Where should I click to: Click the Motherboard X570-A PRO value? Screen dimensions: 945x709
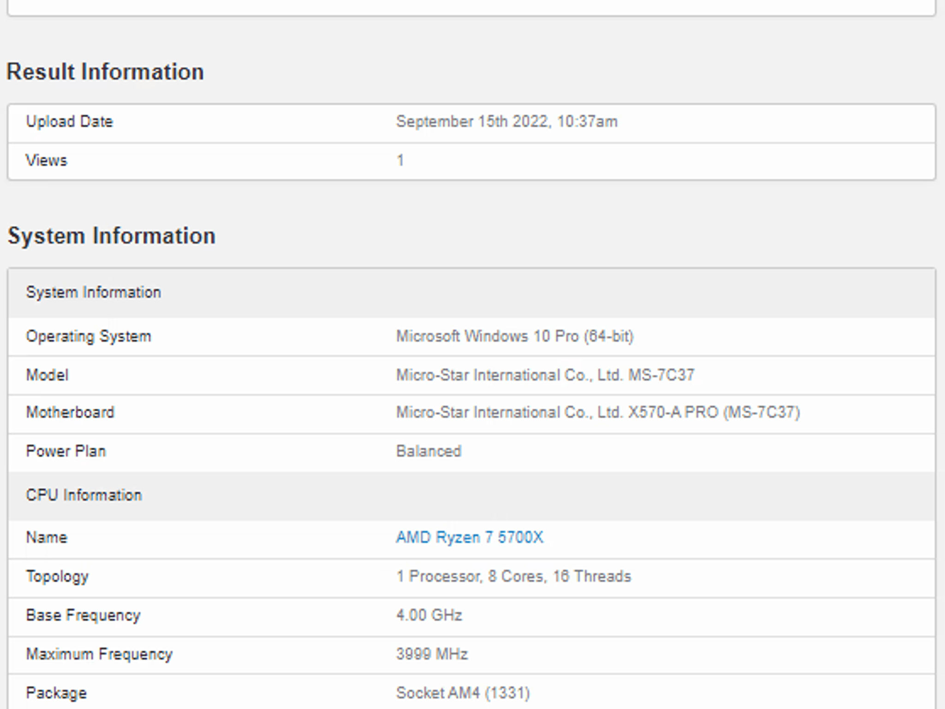598,412
